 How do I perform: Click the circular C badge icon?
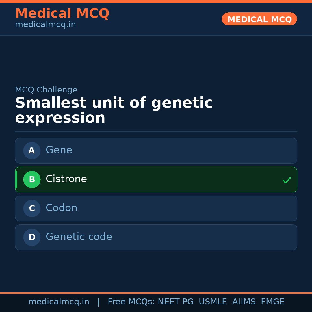[32, 208]
